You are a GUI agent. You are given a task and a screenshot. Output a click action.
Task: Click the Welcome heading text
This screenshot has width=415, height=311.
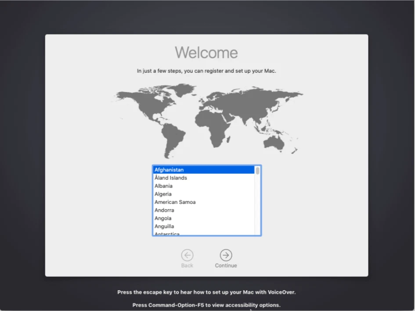tap(206, 52)
